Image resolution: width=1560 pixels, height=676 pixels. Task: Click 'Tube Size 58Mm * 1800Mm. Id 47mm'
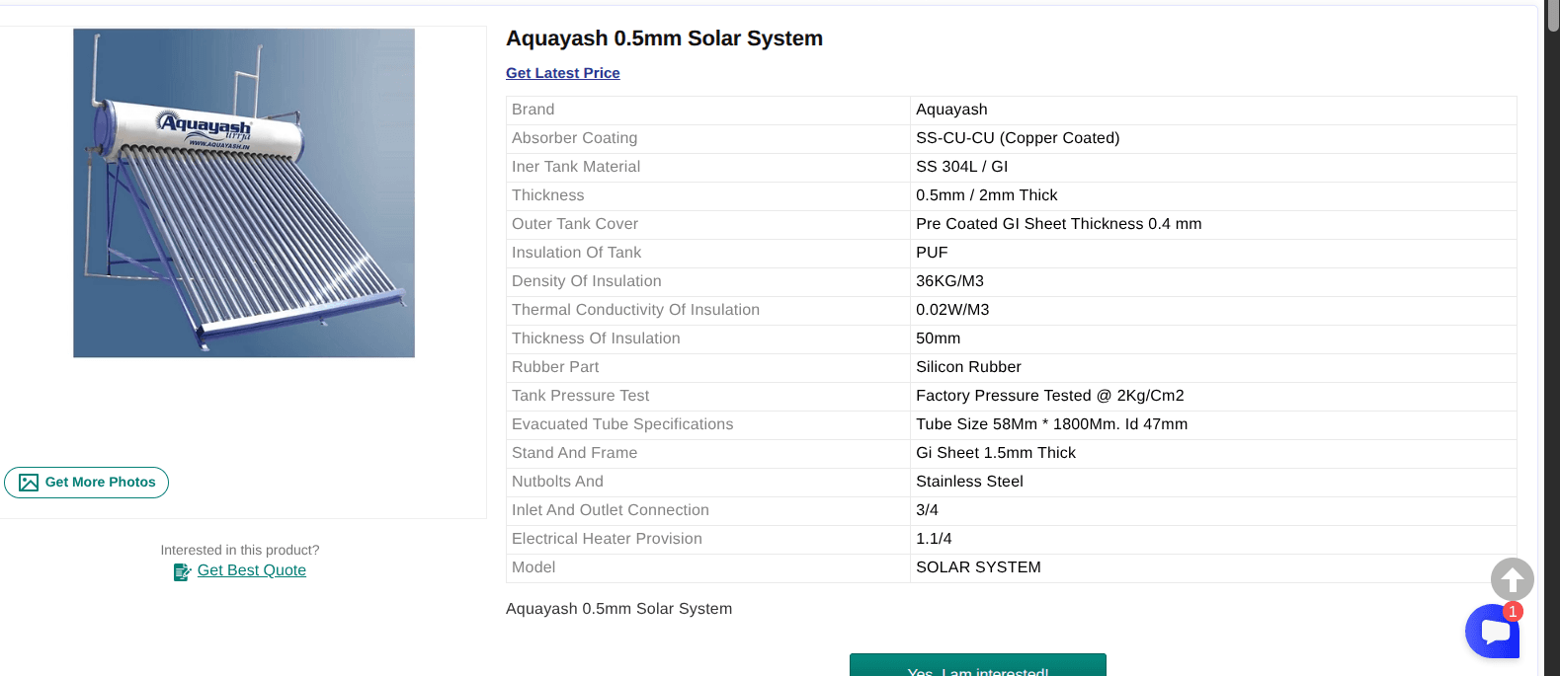point(1051,424)
